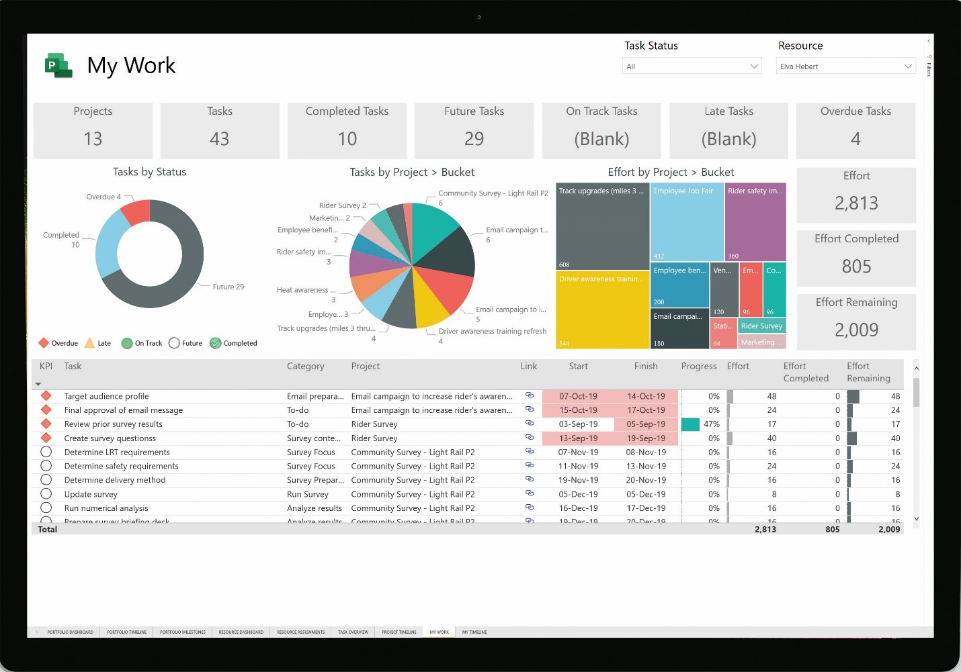Viewport: 961px width, 672px height.
Task: Click the KPI circle icon for Determine LRT requirements
Action: (46, 452)
